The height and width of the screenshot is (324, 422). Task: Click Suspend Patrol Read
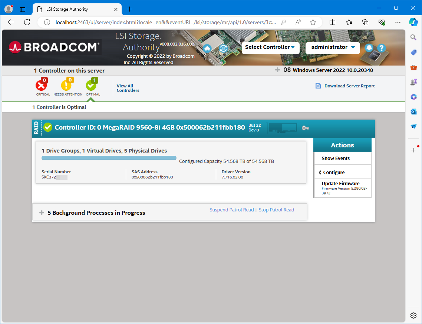point(231,210)
